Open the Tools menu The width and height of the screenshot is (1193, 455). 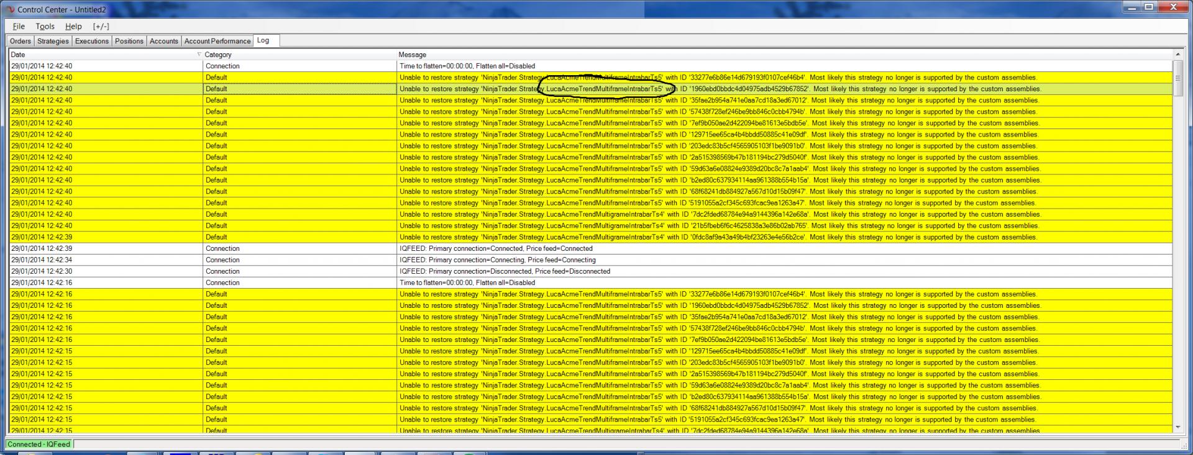click(x=45, y=26)
